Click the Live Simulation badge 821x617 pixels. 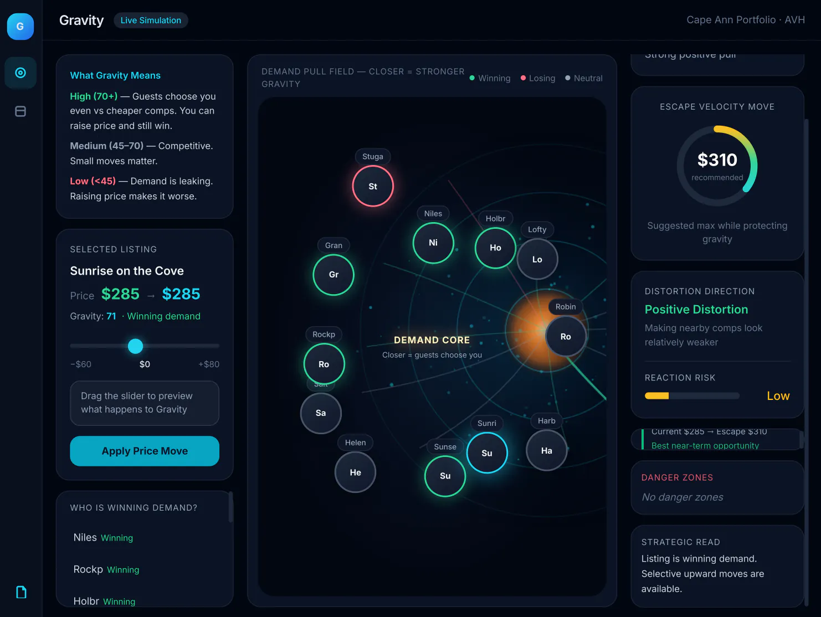pyautogui.click(x=151, y=20)
